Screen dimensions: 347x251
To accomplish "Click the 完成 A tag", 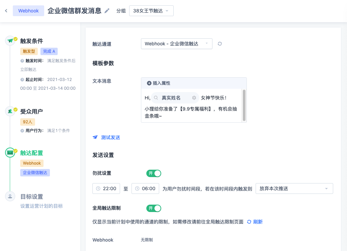I will click(49, 51).
